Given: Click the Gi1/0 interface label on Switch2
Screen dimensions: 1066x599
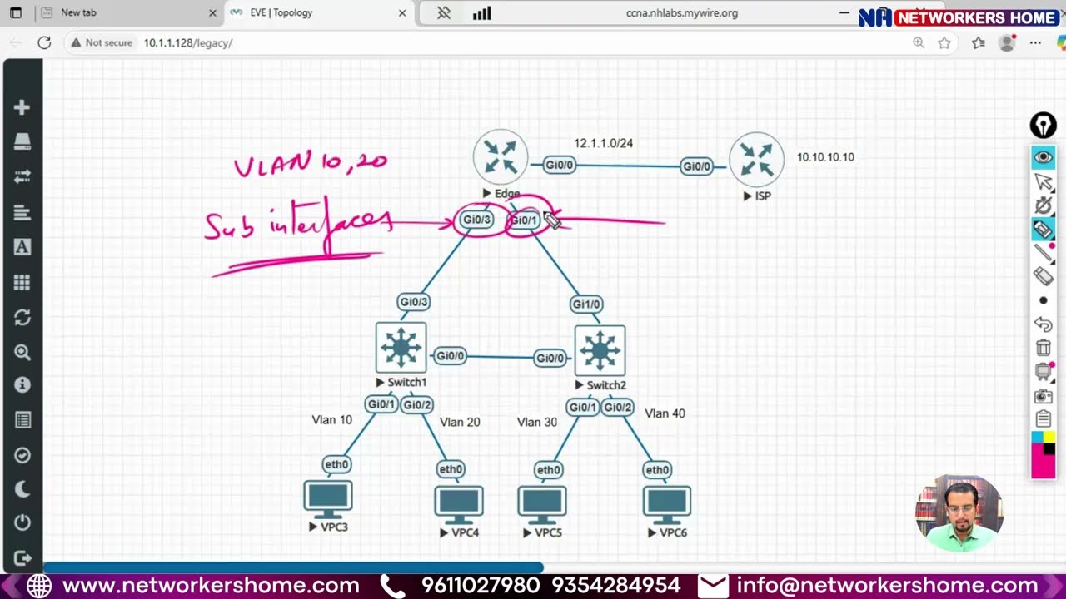Looking at the screenshot, I should pyautogui.click(x=586, y=304).
